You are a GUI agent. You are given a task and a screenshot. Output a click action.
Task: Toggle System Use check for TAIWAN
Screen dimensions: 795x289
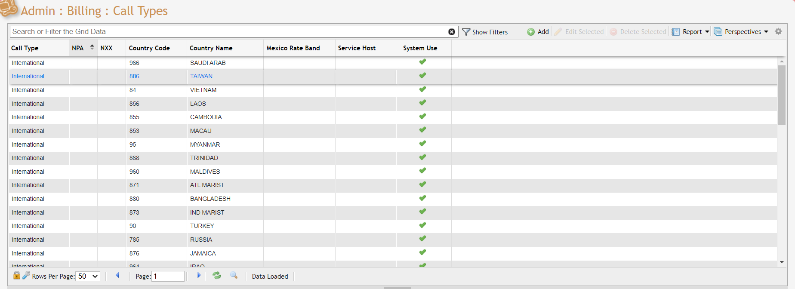pyautogui.click(x=422, y=76)
